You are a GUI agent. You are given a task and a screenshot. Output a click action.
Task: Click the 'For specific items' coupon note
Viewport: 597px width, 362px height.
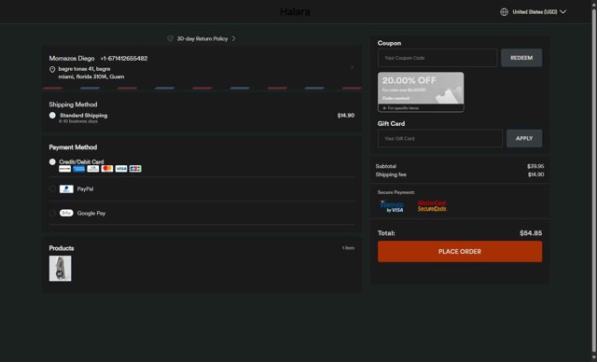403,108
